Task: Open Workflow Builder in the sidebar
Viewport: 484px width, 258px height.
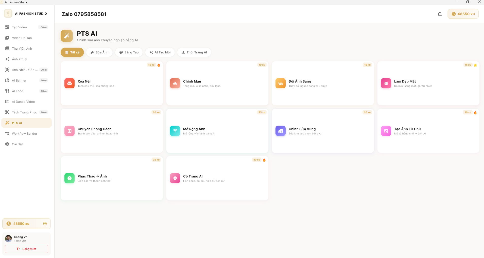Action: click(x=25, y=134)
